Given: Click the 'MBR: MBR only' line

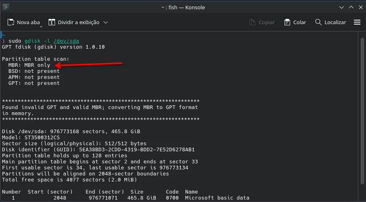Looking at the screenshot, I should (x=29, y=65).
